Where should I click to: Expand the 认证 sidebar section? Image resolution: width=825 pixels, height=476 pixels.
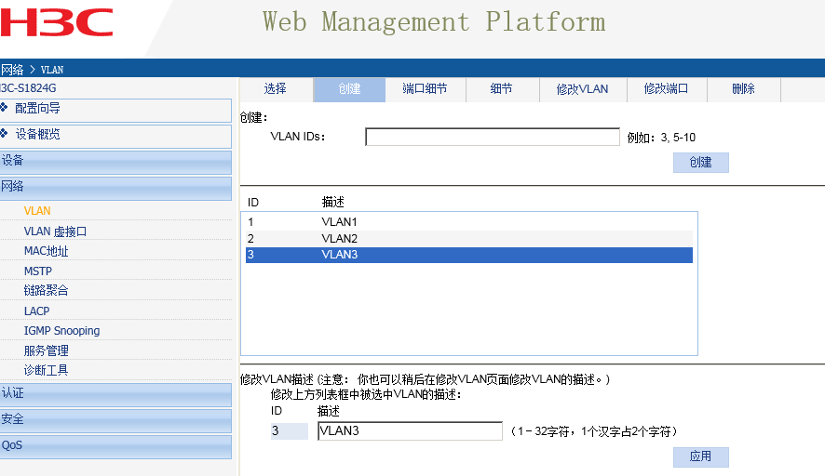(115, 394)
